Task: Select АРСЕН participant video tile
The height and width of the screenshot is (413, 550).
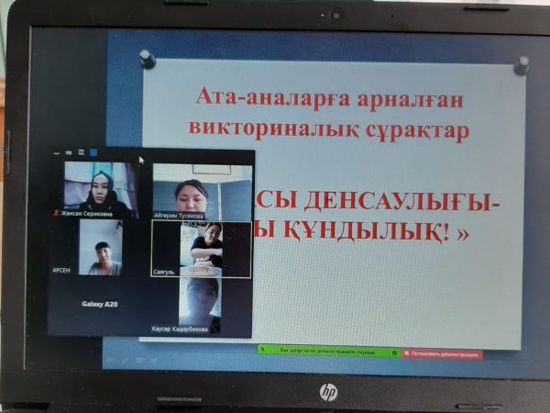Action: click(100, 248)
